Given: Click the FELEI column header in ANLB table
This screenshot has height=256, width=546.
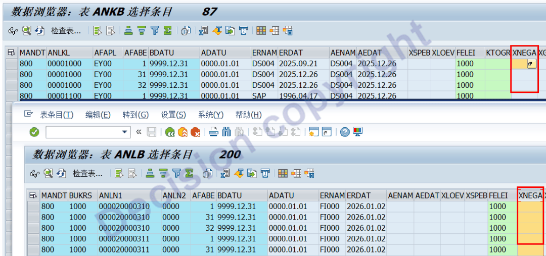Looking at the screenshot, I should point(502,195).
